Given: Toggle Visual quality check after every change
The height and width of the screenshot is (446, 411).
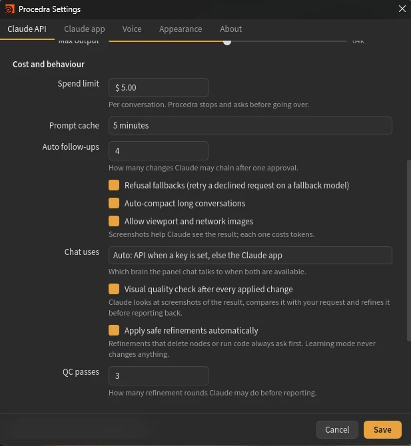Looking at the screenshot, I should point(114,290).
